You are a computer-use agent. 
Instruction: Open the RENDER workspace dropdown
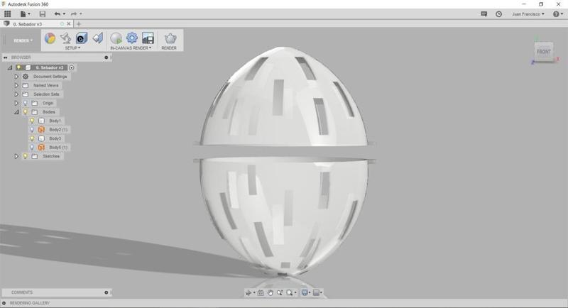(23, 40)
